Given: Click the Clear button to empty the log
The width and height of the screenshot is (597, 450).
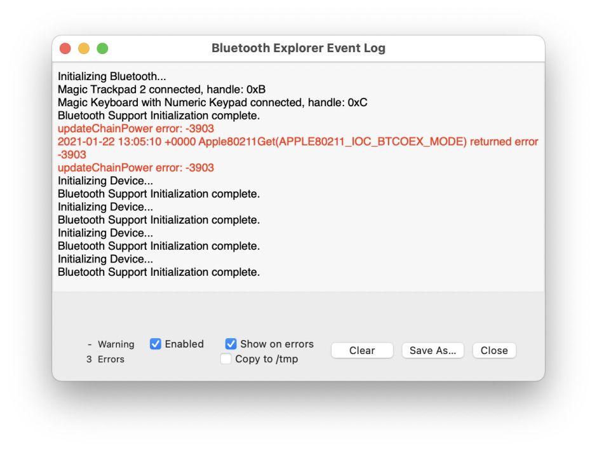Looking at the screenshot, I should pos(362,350).
